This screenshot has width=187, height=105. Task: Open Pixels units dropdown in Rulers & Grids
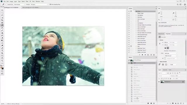pyautogui.click(x=173, y=64)
